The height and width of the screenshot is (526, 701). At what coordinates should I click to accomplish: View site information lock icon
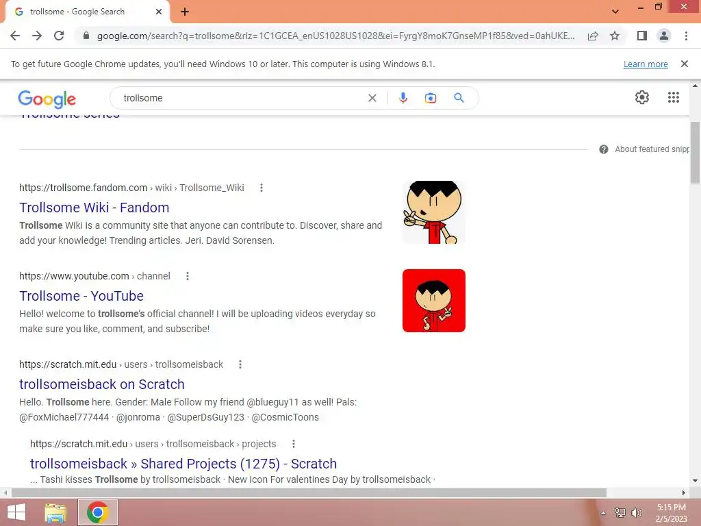86,36
